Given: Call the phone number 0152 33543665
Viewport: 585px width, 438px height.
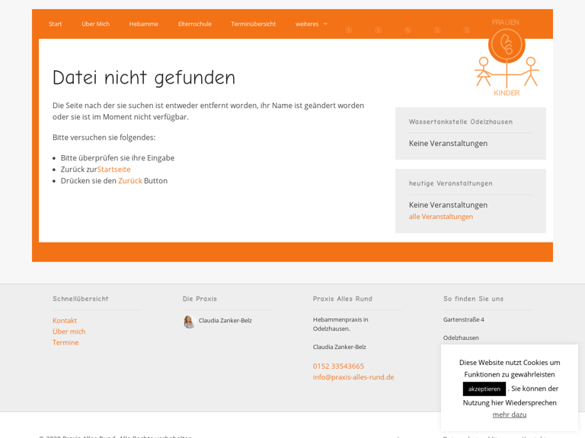Looking at the screenshot, I should 338,367.
